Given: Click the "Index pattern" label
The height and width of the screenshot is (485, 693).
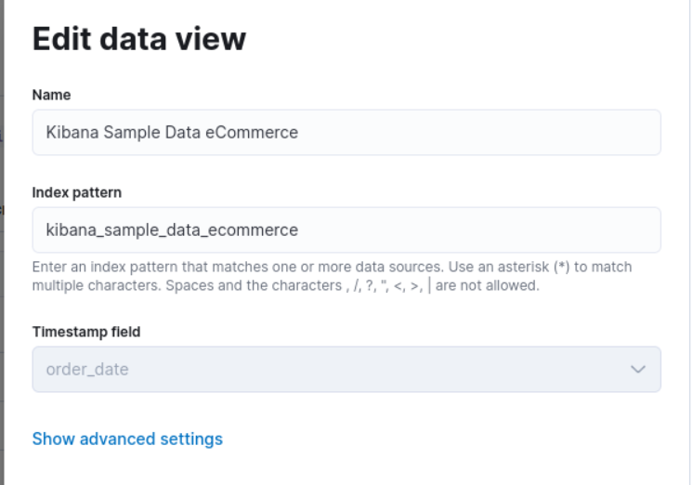Looking at the screenshot, I should coord(77,192).
